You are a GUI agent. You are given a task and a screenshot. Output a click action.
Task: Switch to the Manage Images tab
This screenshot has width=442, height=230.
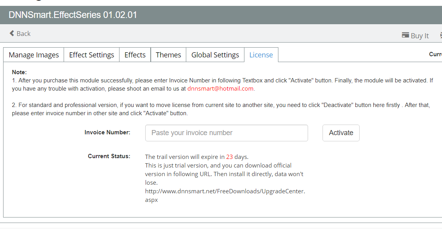coord(34,55)
